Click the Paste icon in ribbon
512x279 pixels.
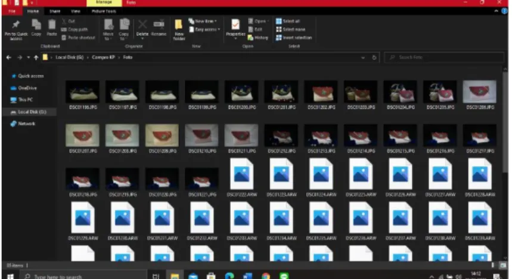point(52,24)
